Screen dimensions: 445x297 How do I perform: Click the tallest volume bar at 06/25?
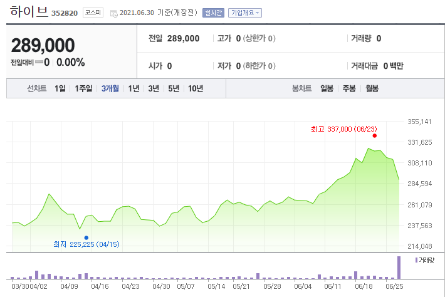pos(399,268)
